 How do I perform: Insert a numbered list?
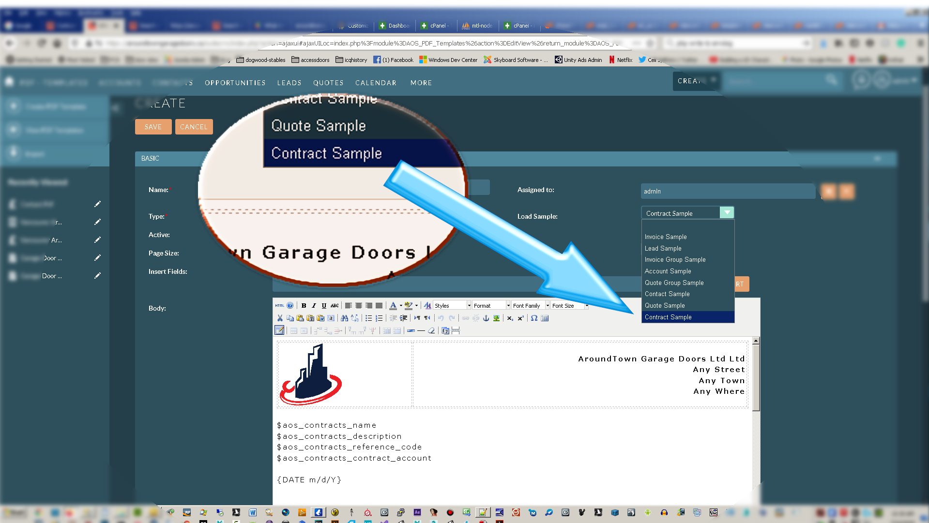pos(379,318)
